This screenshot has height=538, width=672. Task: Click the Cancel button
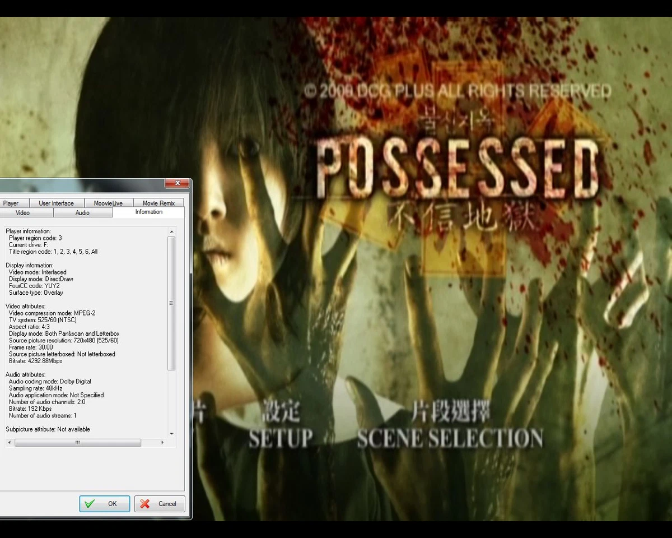click(x=160, y=504)
